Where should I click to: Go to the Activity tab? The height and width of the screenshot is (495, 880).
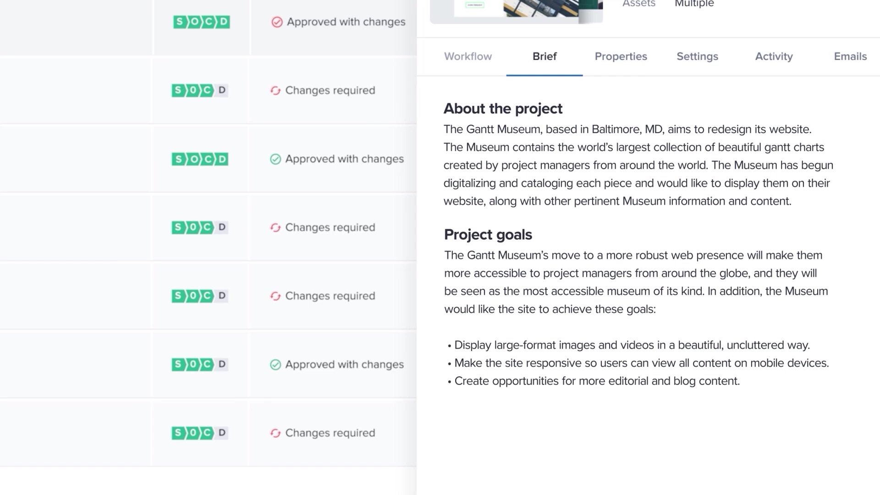(774, 56)
